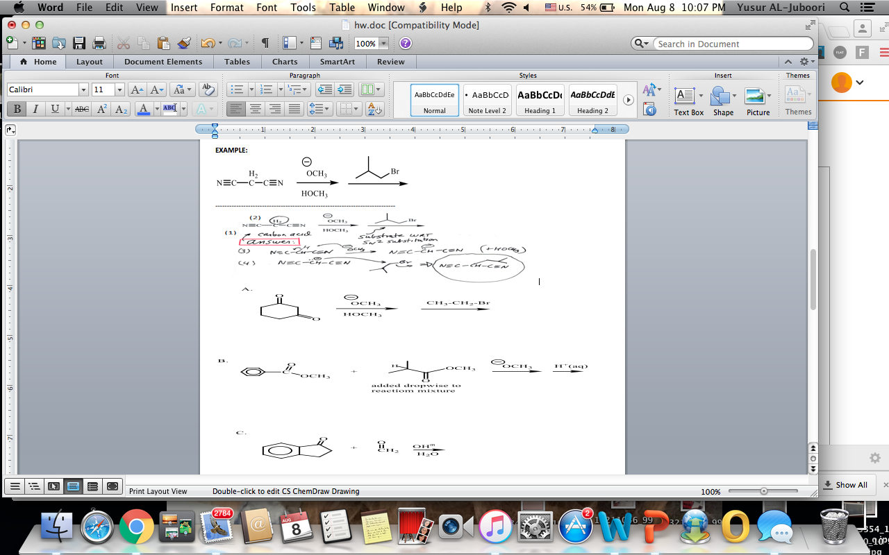Adjust the zoom slider in status bar
The width and height of the screenshot is (889, 555).
[764, 491]
